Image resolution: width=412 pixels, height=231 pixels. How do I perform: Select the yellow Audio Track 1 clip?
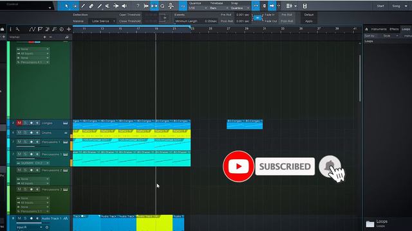pyautogui.click(x=154, y=223)
